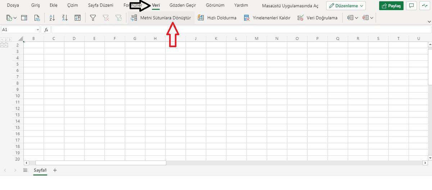Open the Gözden Geçir tab
This screenshot has height=190, width=432.
point(183,5)
